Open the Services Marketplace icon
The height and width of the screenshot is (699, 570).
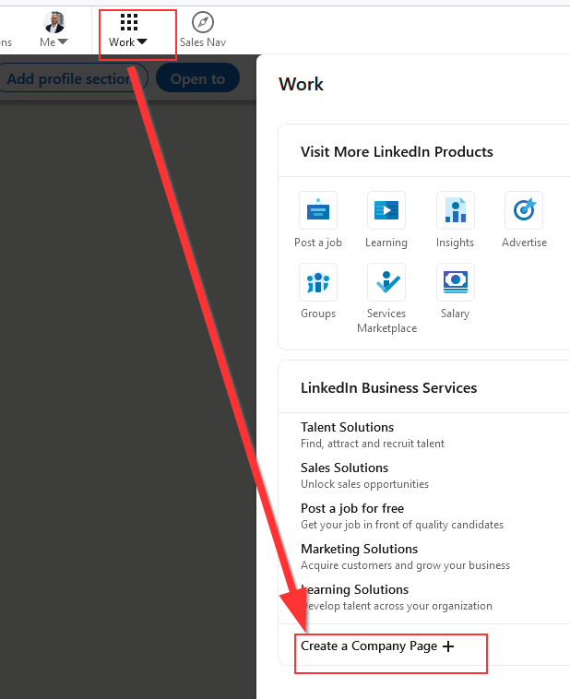(x=386, y=282)
